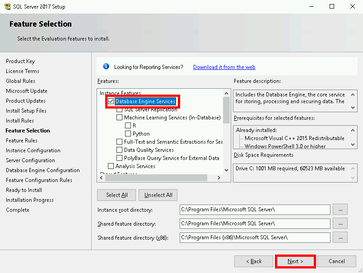
Task: Uncheck Database Engine Services checkbox
Action: (x=111, y=101)
